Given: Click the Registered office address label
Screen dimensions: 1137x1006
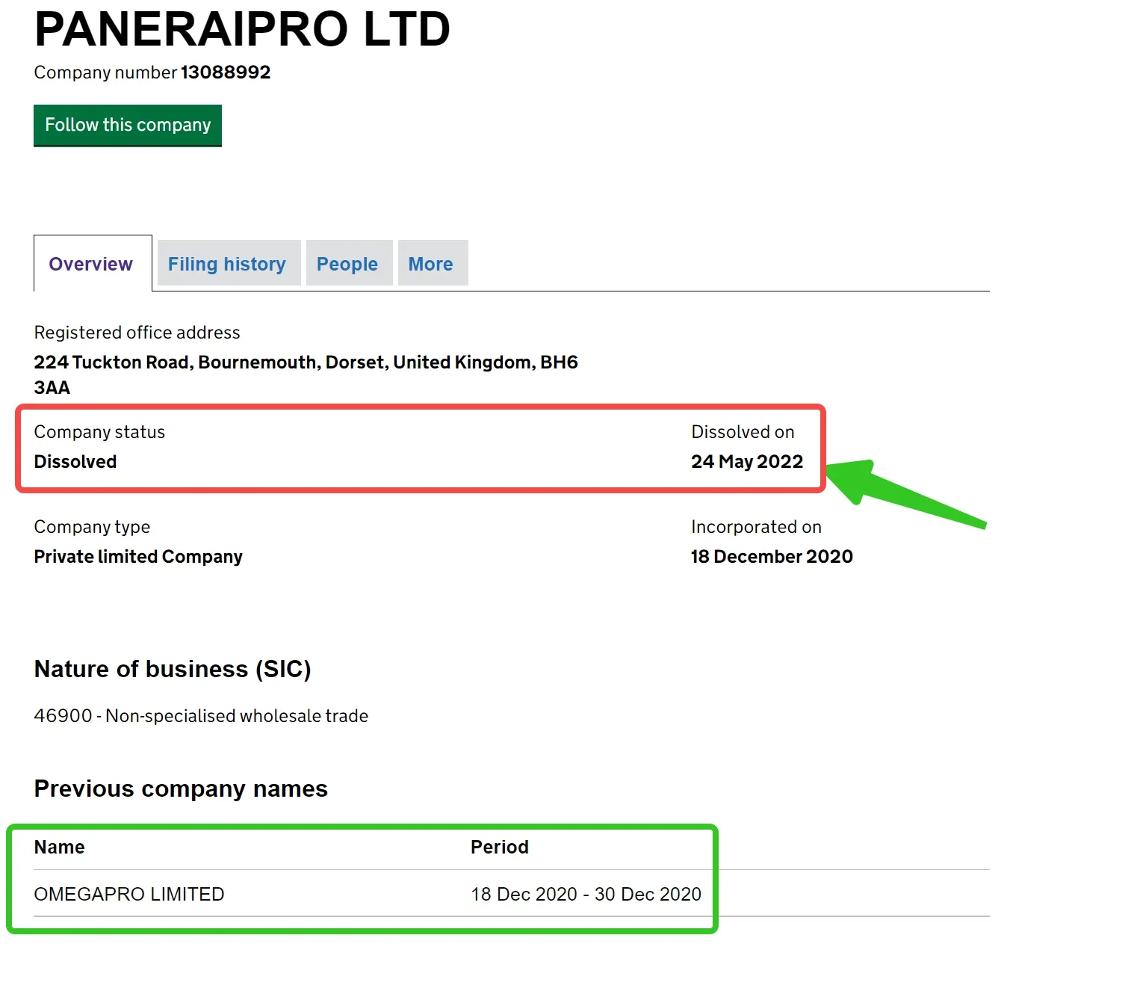Looking at the screenshot, I should click(x=137, y=333).
